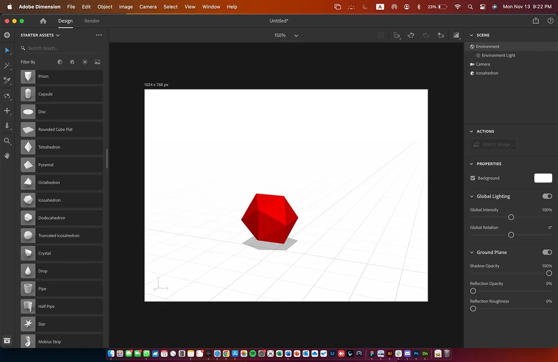The height and width of the screenshot is (362, 558).
Task: Open the starter assets more options menu
Action: click(x=99, y=35)
